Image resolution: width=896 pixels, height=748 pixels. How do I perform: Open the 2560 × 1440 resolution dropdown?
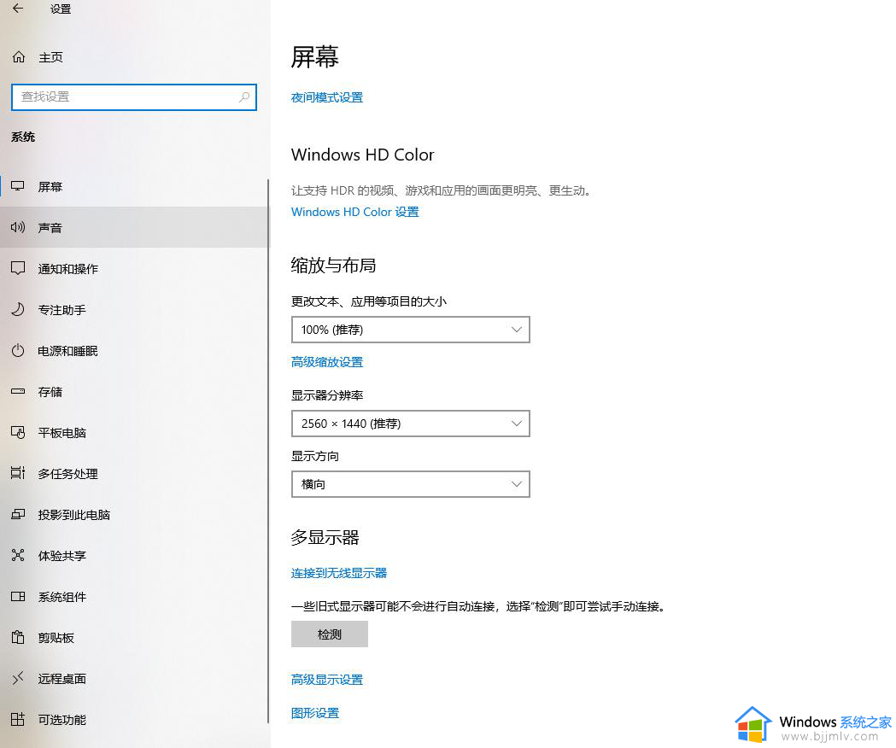(x=410, y=424)
